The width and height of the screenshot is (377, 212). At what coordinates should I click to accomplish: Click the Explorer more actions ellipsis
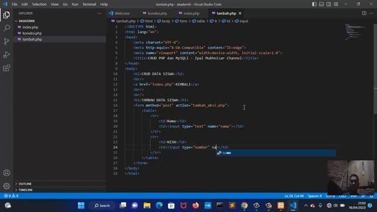[100, 14]
